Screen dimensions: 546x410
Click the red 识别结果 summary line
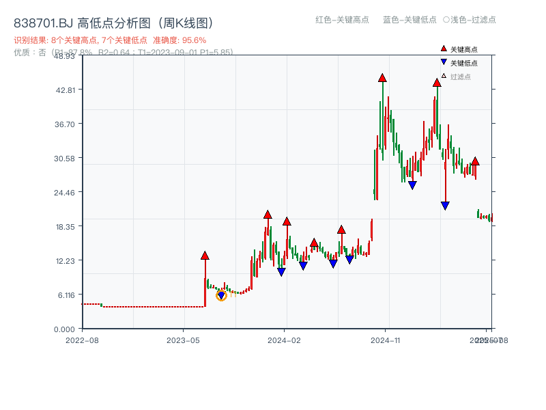(110, 40)
